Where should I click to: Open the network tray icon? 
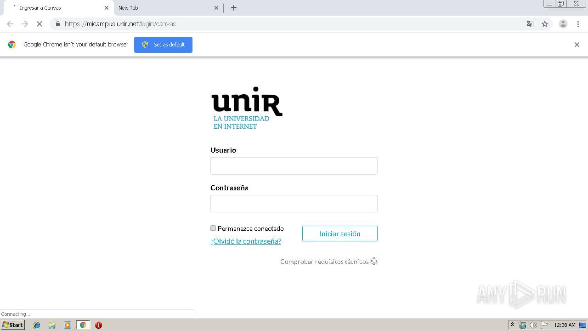tap(522, 325)
